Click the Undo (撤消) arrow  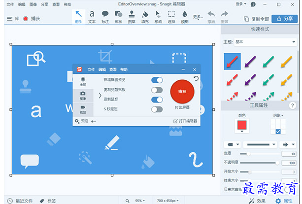click(x=211, y=14)
